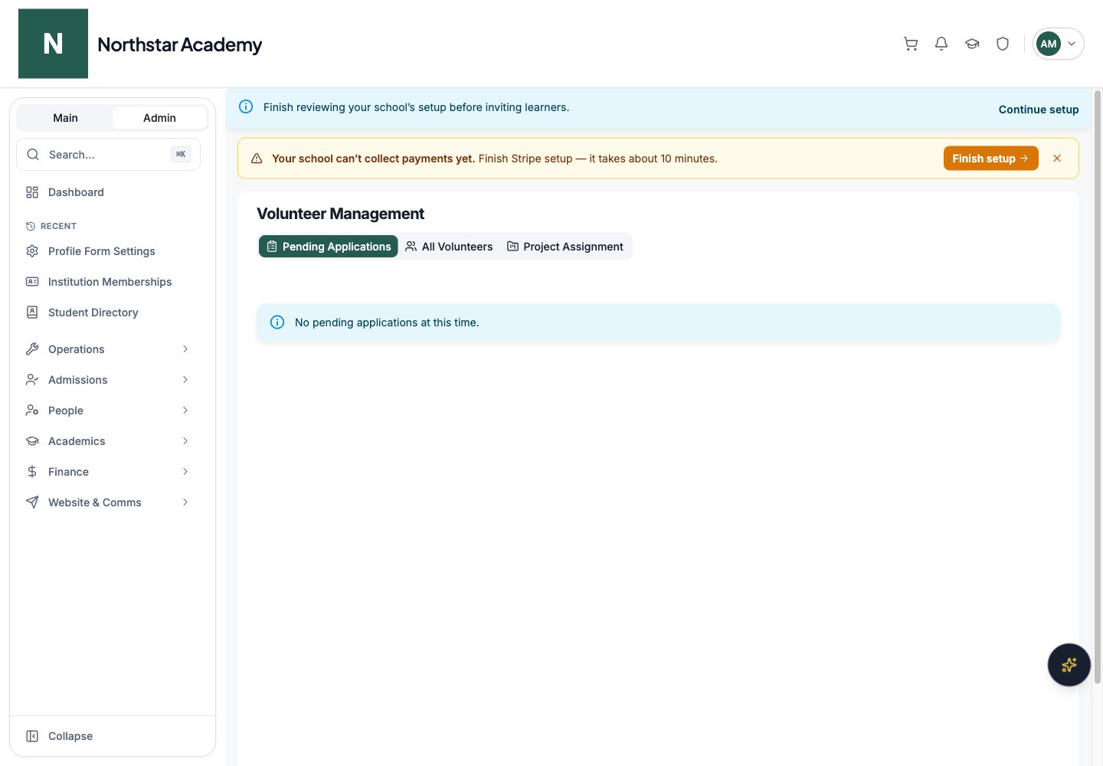Expand the Finance section

108,472
